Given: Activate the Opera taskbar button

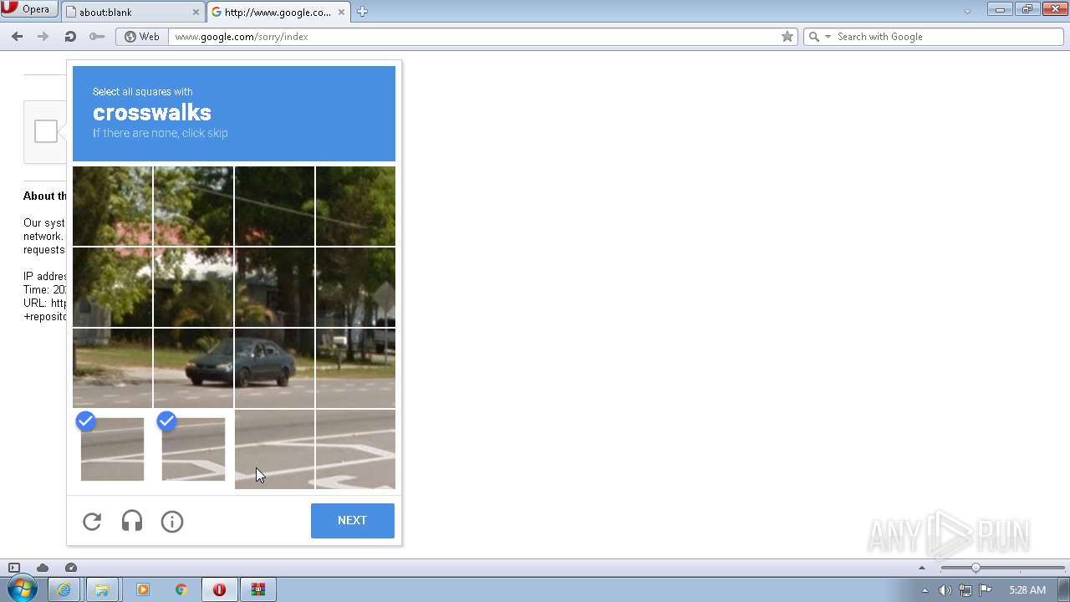Looking at the screenshot, I should pyautogui.click(x=220, y=589).
